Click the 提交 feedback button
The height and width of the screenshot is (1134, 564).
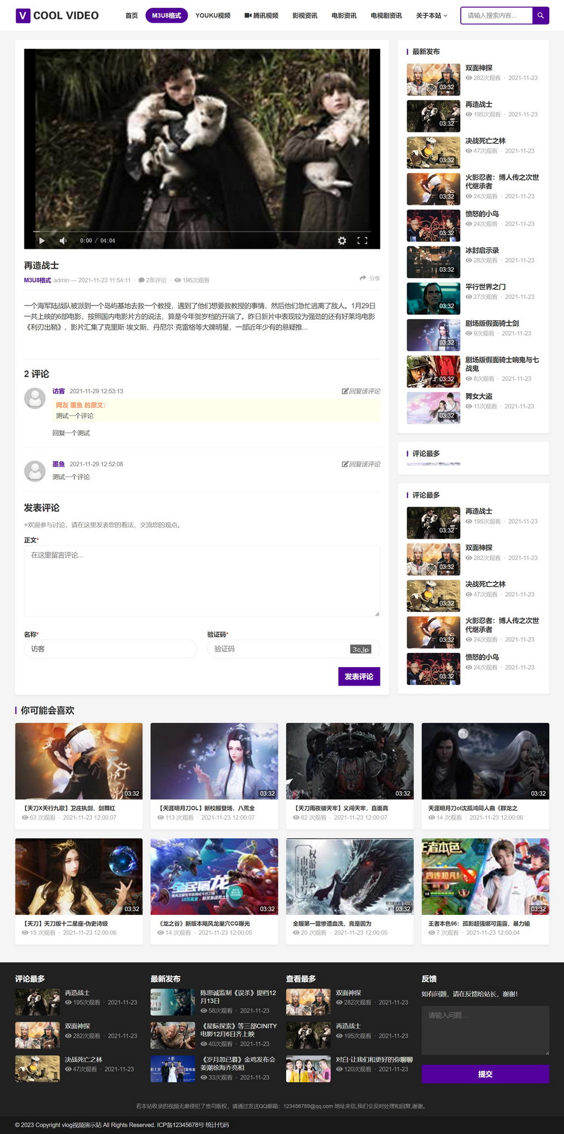(x=485, y=1074)
